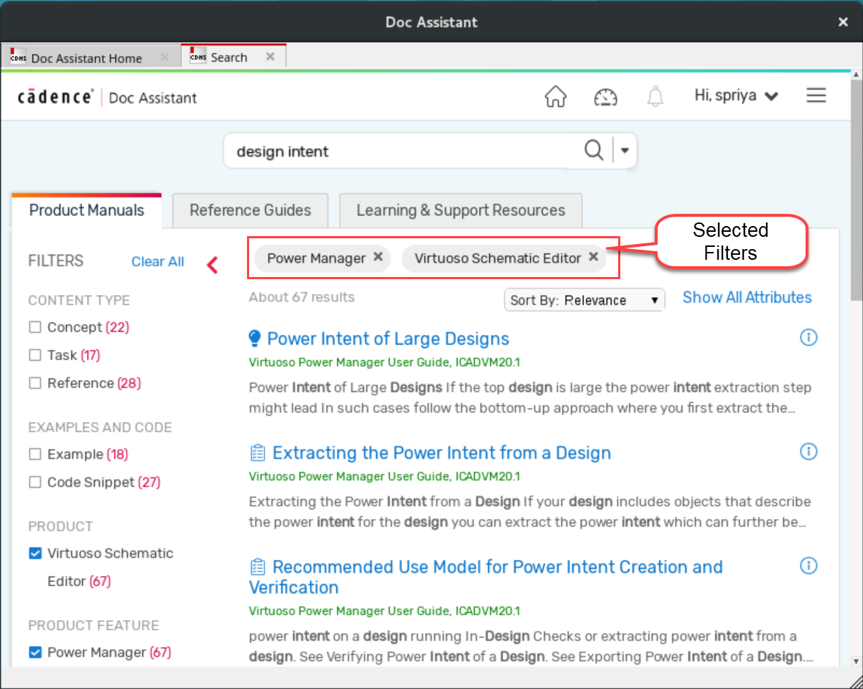The height and width of the screenshot is (689, 863).
Task: Show info for Extracting the Power Intent result
Action: click(808, 451)
